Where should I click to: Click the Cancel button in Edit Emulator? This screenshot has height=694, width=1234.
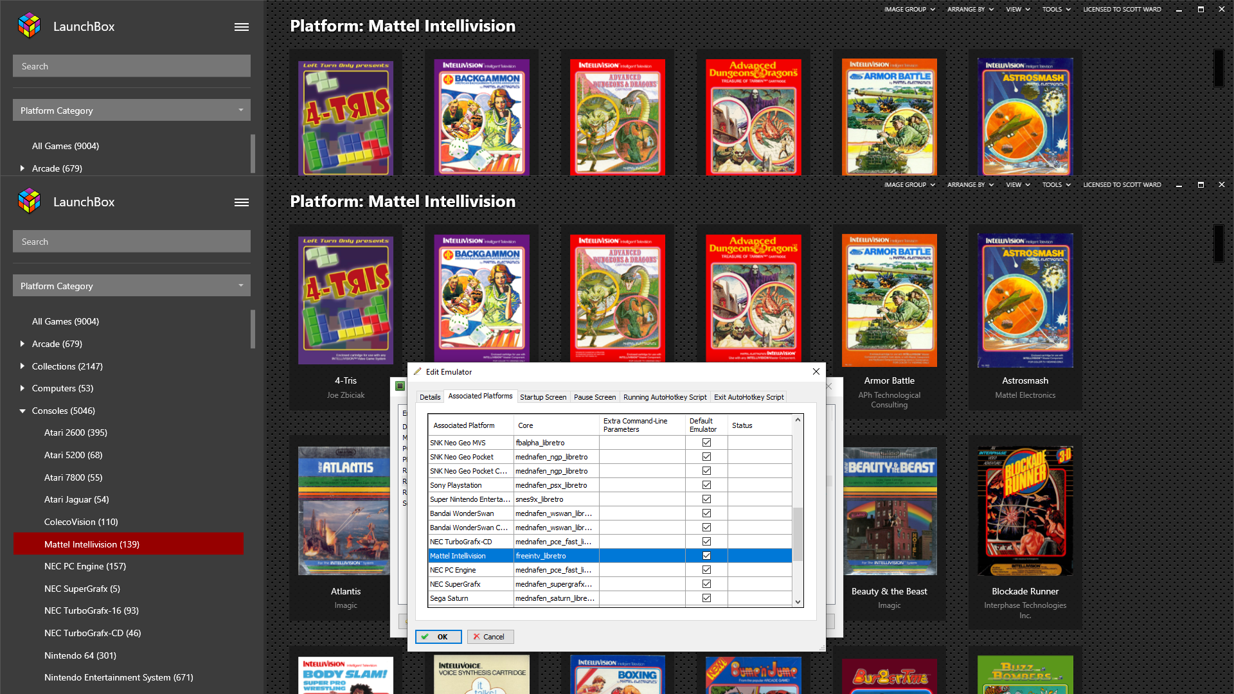point(490,637)
